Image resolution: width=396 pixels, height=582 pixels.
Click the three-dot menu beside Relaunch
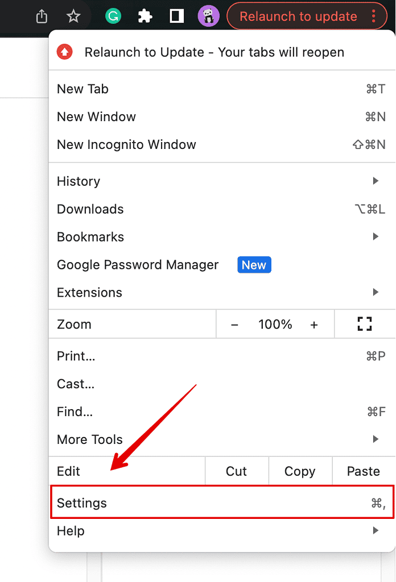(x=374, y=16)
